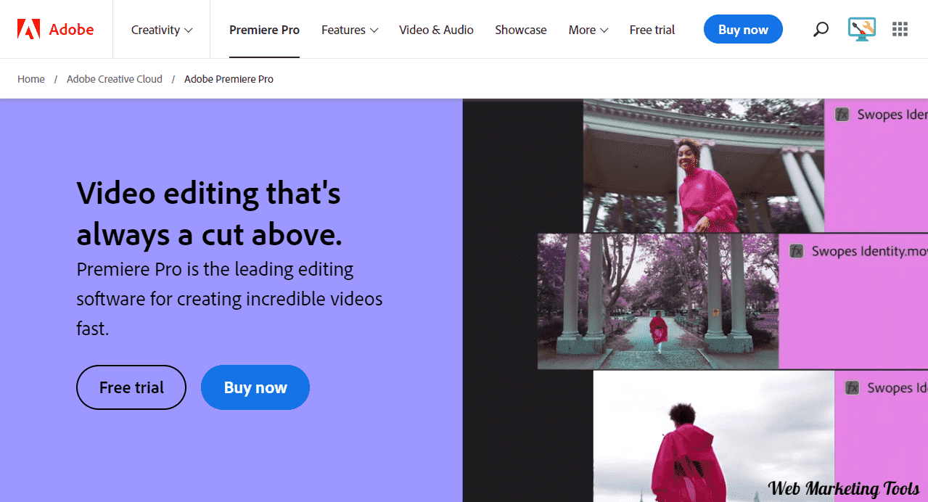Go to the Home breadcrumb link
The image size is (928, 502).
(31, 79)
